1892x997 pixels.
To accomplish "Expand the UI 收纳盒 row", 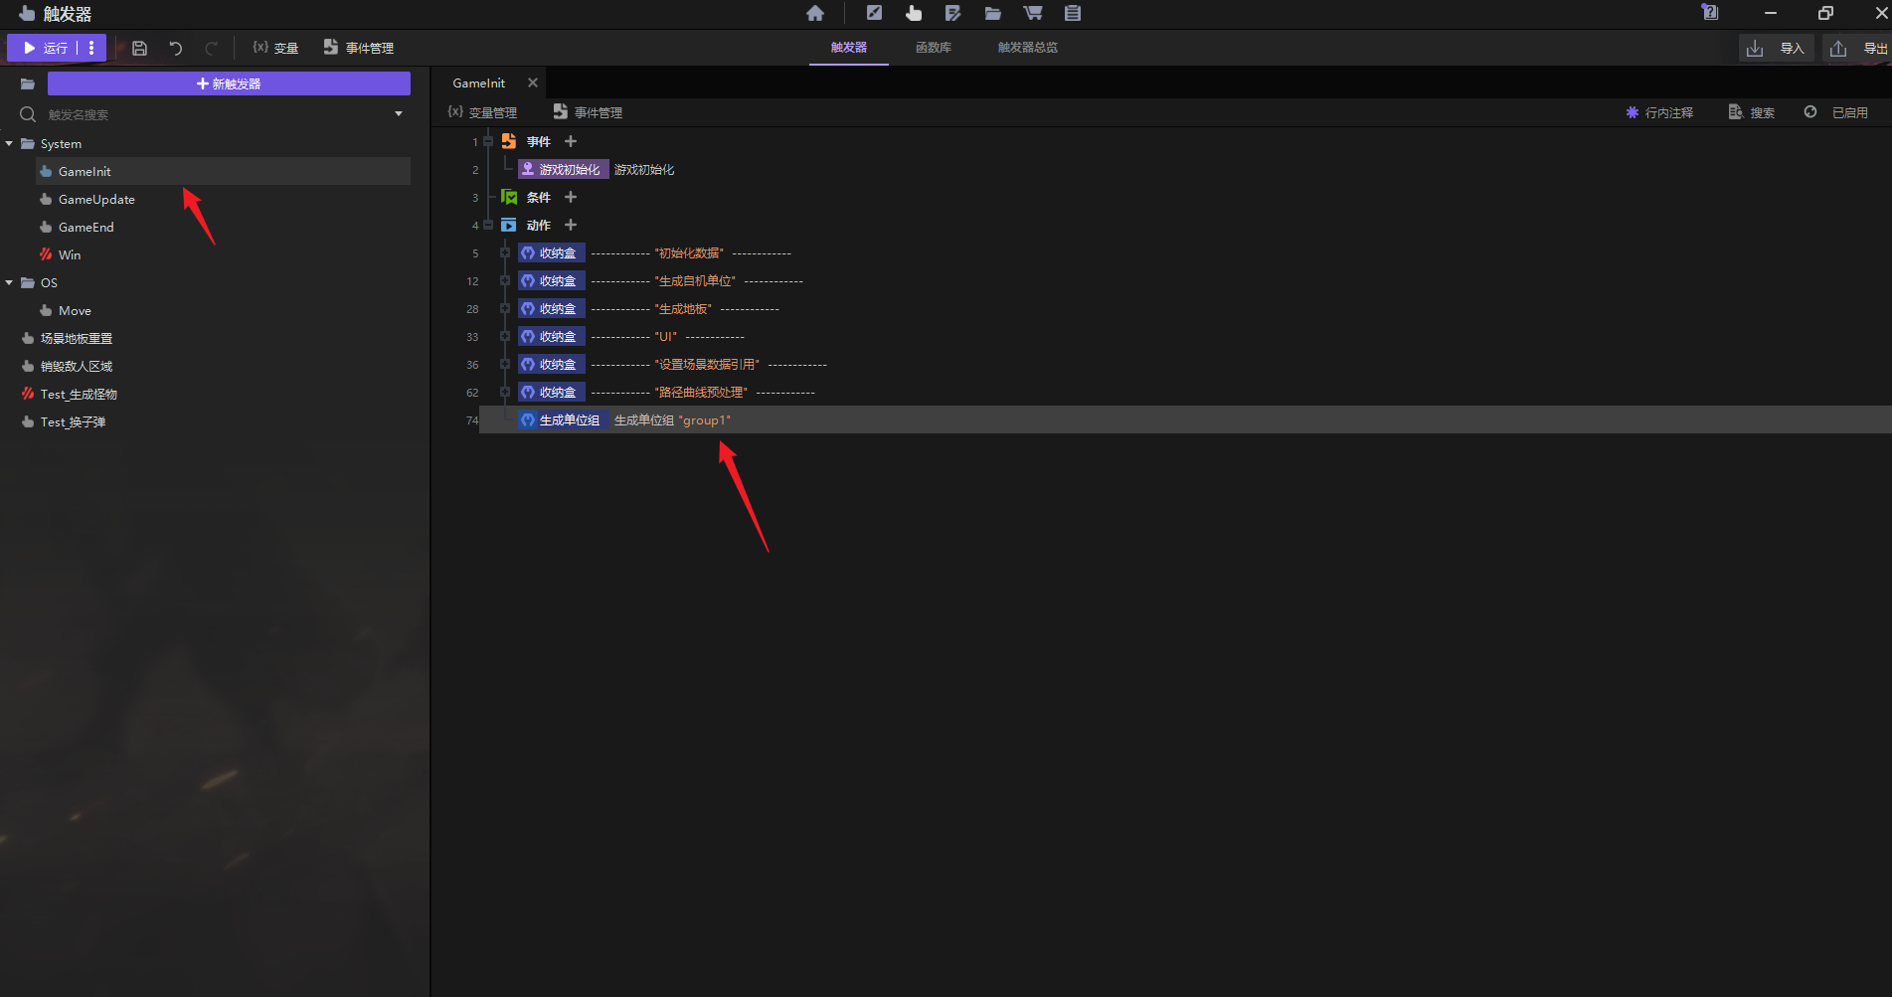I will point(505,336).
